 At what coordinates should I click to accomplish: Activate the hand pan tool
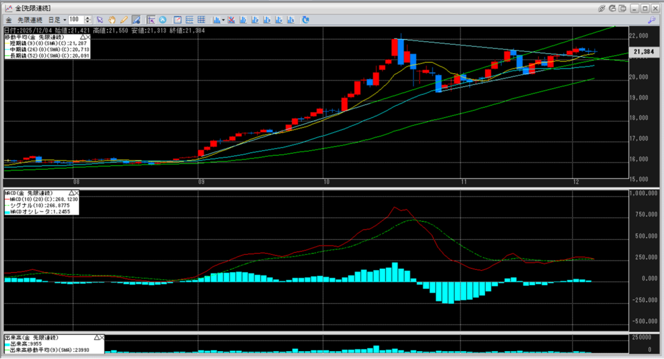(112, 20)
